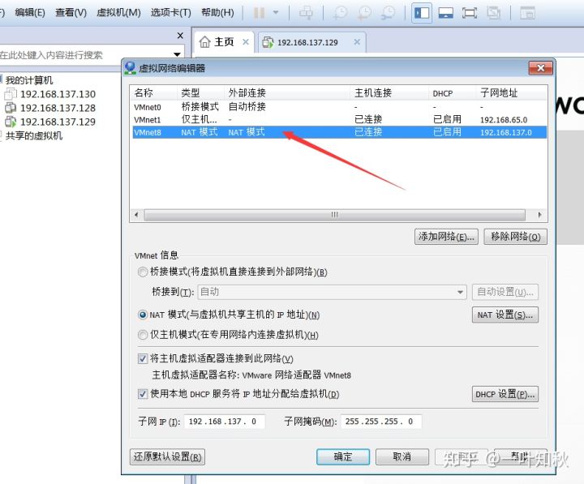Image resolution: width=584 pixels, height=484 pixels.
Task: Click the VM icon next to 192.168.137.130
Action: coord(11,94)
